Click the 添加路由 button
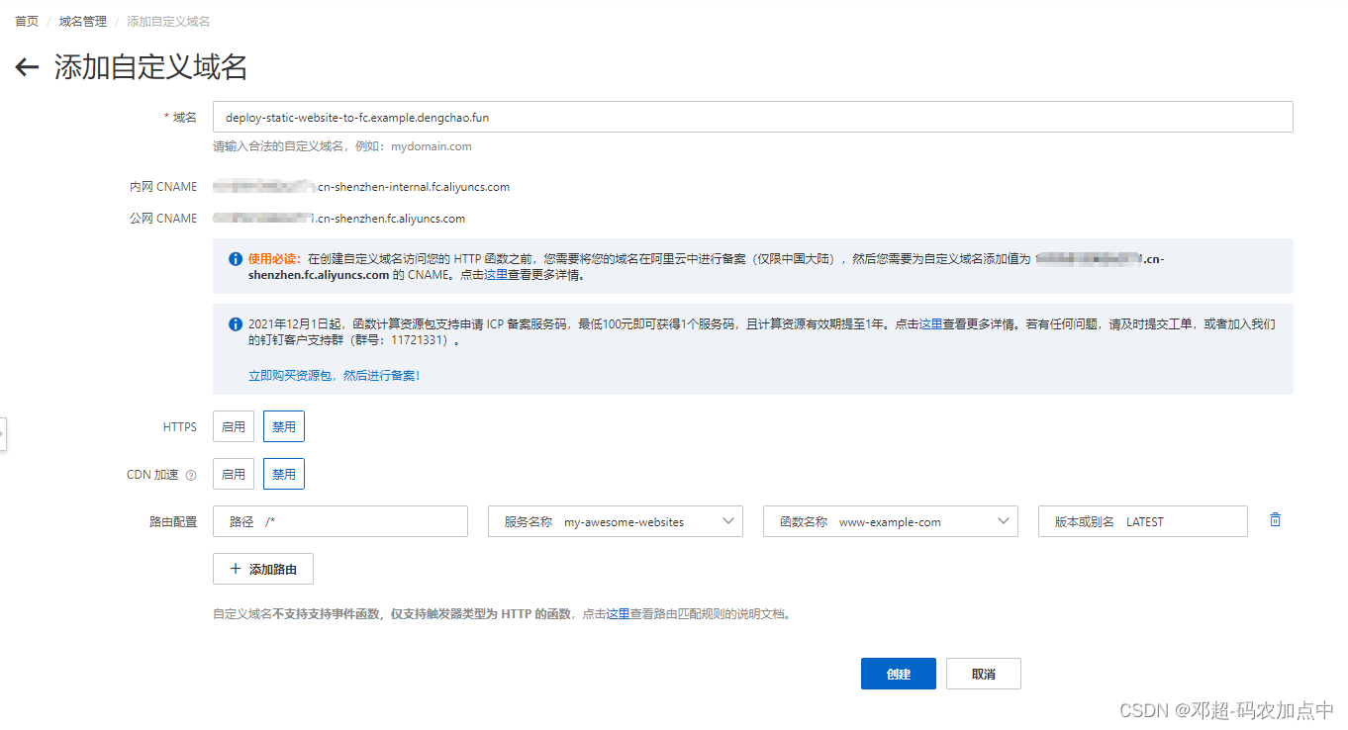Screen dimensions: 1348x730 (x=263, y=569)
